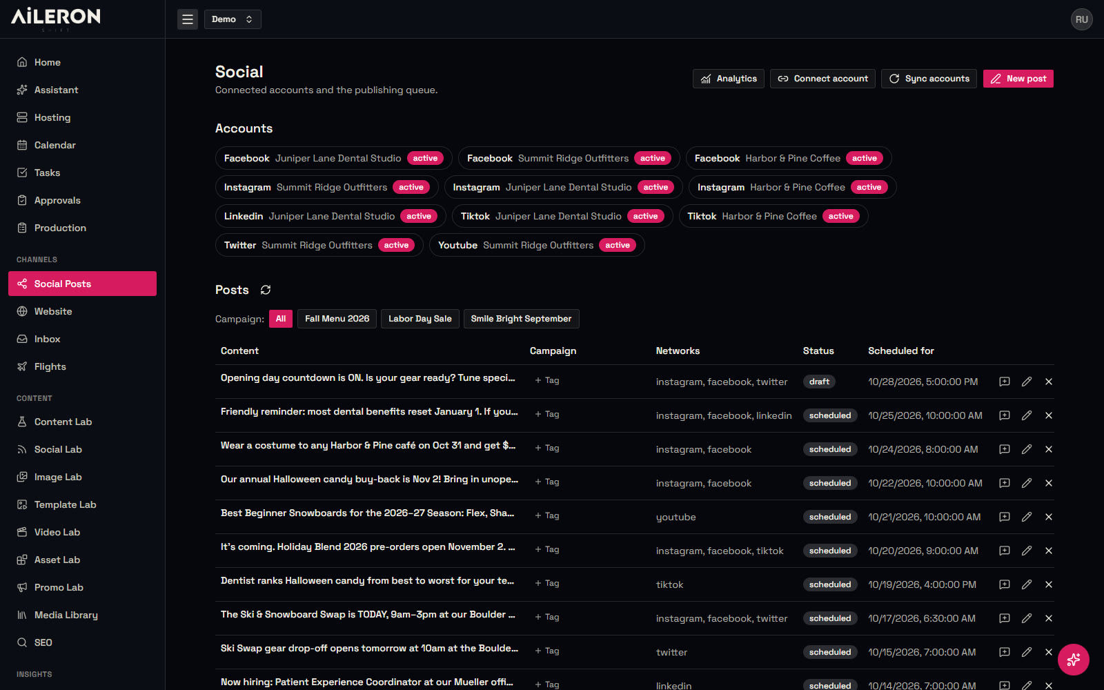
Task: Sync accounts now
Action: coord(929,79)
